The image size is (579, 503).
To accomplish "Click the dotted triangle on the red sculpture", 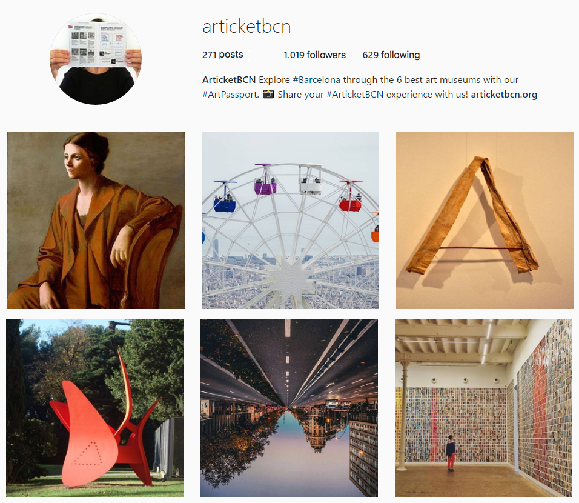I will coord(89,454).
